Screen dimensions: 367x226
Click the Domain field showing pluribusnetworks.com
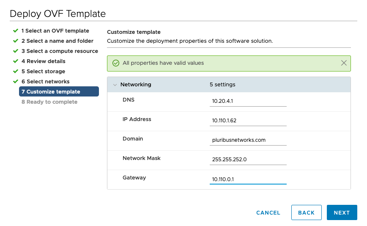pos(248,140)
